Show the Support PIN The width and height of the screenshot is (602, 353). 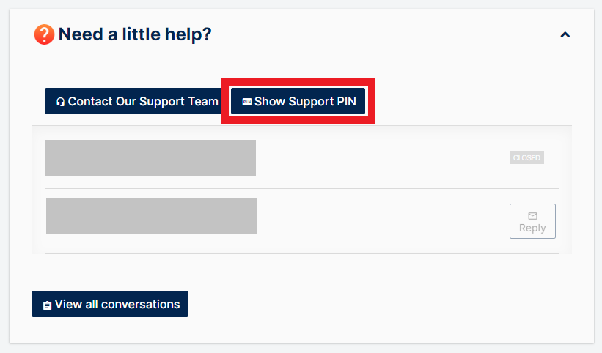point(298,101)
